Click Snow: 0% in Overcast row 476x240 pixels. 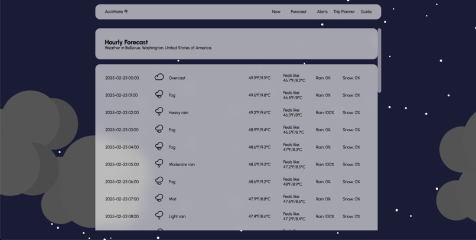pos(351,78)
